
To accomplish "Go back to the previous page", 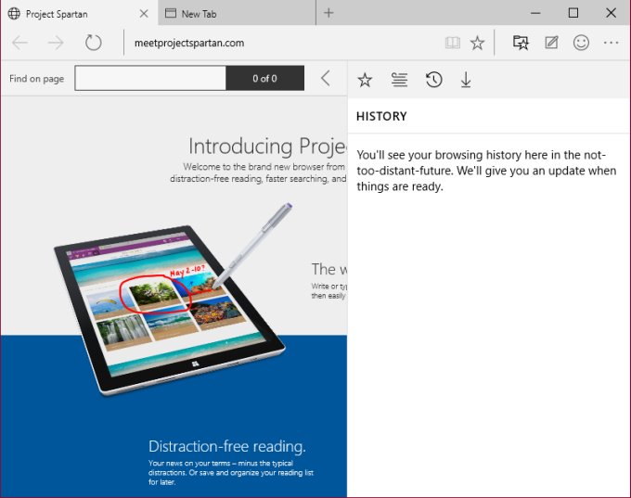I will point(19,43).
